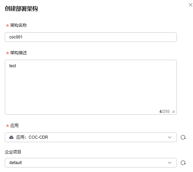The width and height of the screenshot is (193, 172).
Task: Click the 4/255 character counter
Action: (164, 112)
